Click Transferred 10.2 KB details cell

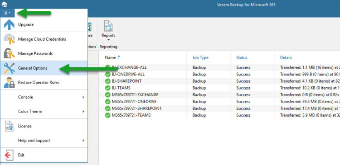310,88
